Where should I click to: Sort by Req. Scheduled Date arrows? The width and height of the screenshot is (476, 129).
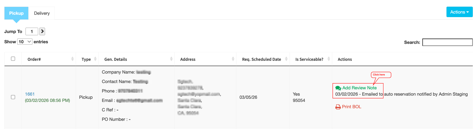(286, 59)
